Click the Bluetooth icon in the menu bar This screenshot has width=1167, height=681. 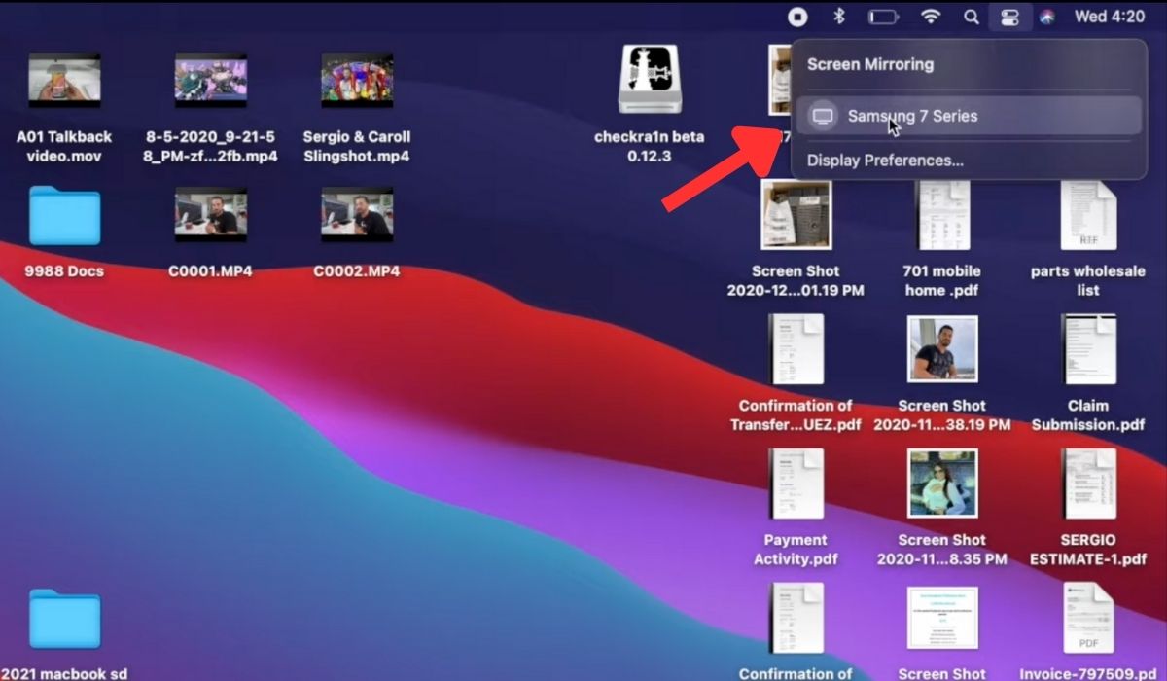[x=838, y=16]
